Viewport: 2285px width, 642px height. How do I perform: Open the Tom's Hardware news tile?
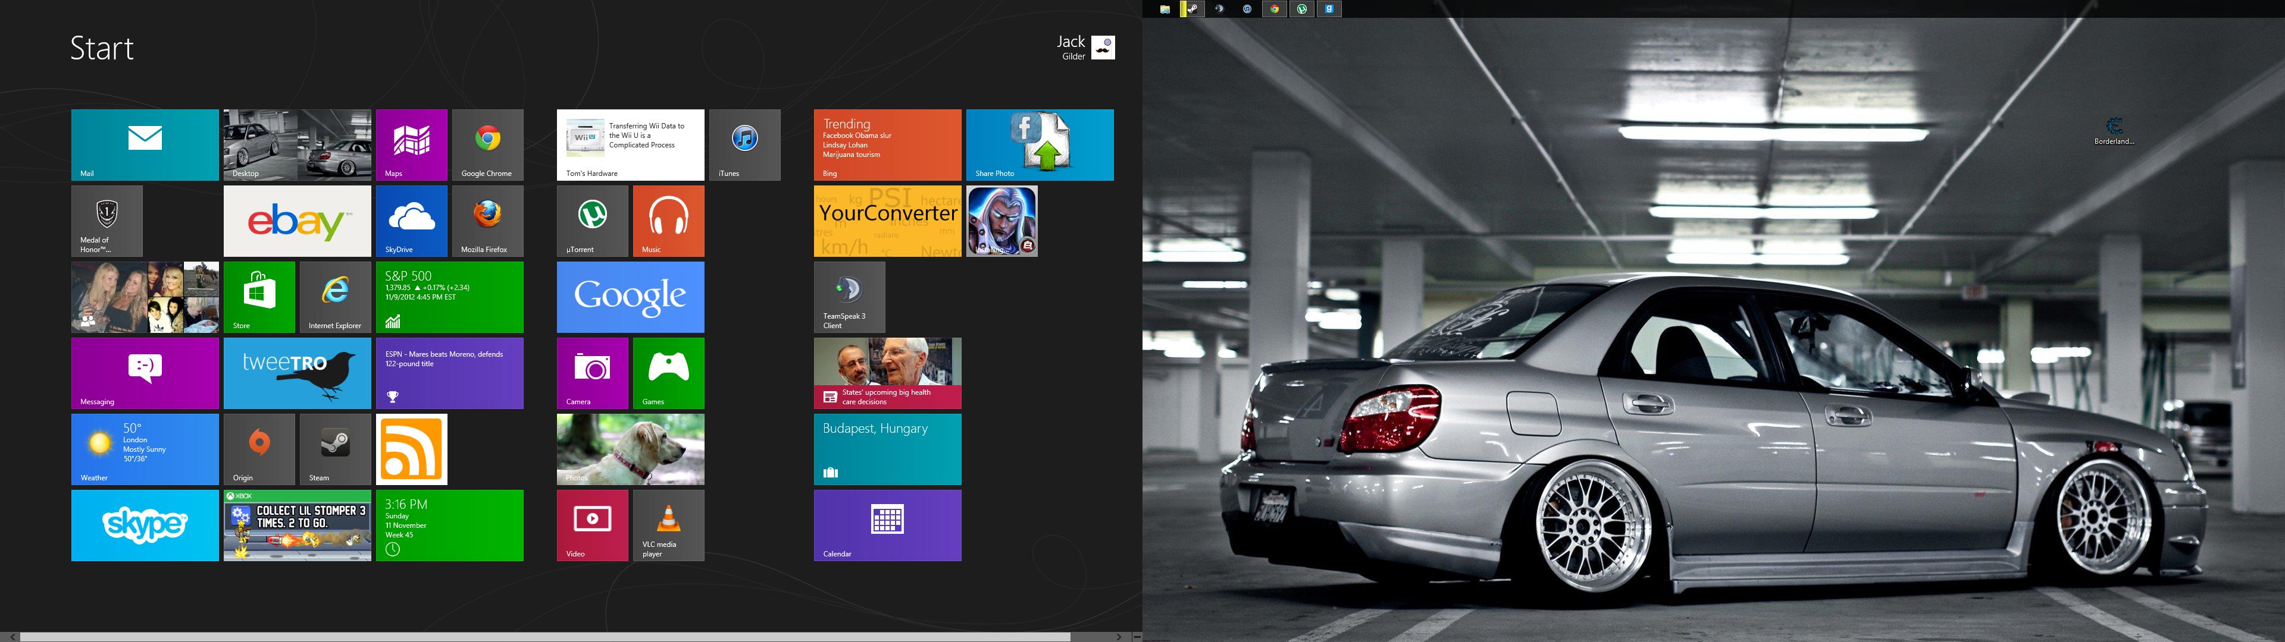(630, 144)
